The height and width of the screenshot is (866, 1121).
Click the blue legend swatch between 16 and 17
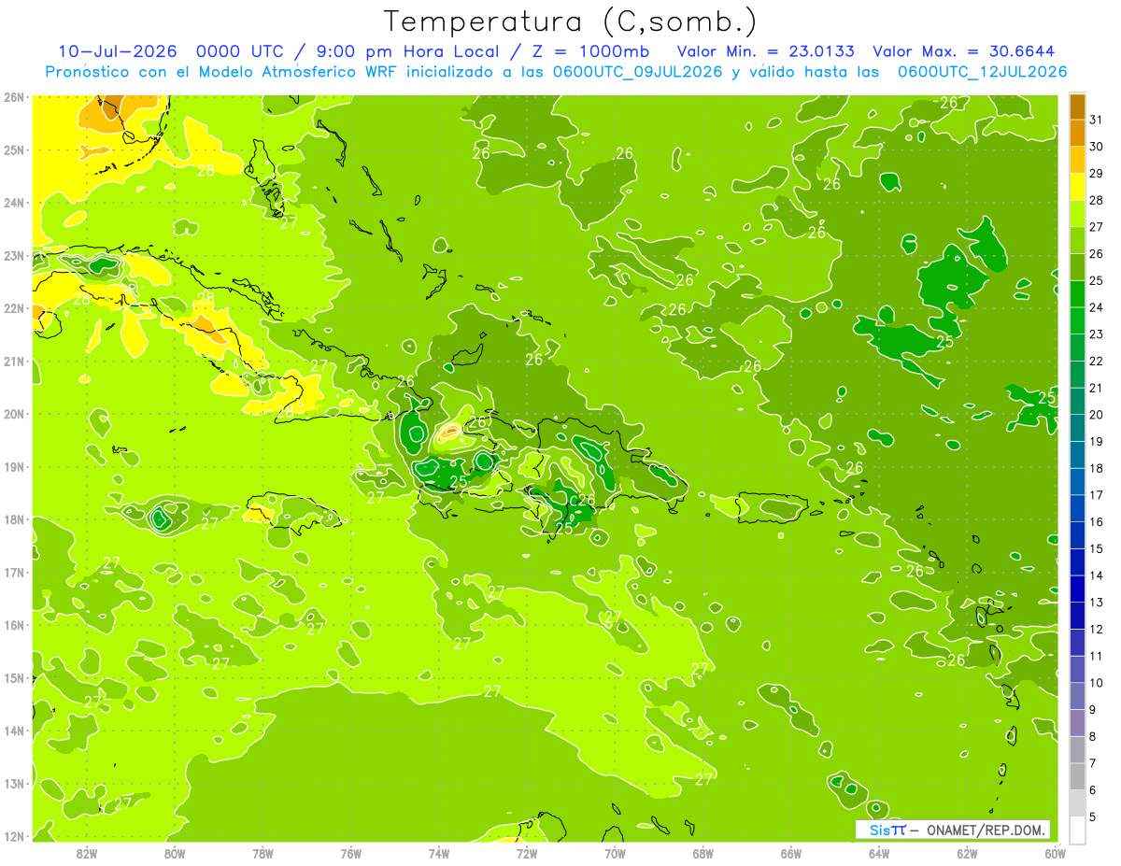[x=1078, y=508]
